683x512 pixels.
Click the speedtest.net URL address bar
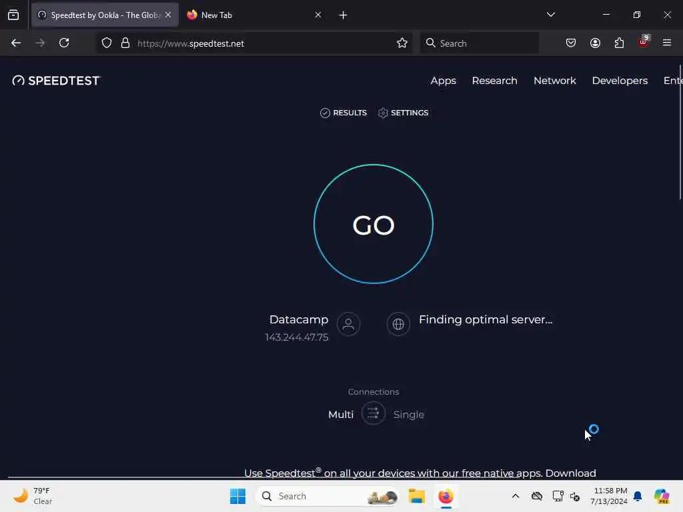[x=255, y=43]
